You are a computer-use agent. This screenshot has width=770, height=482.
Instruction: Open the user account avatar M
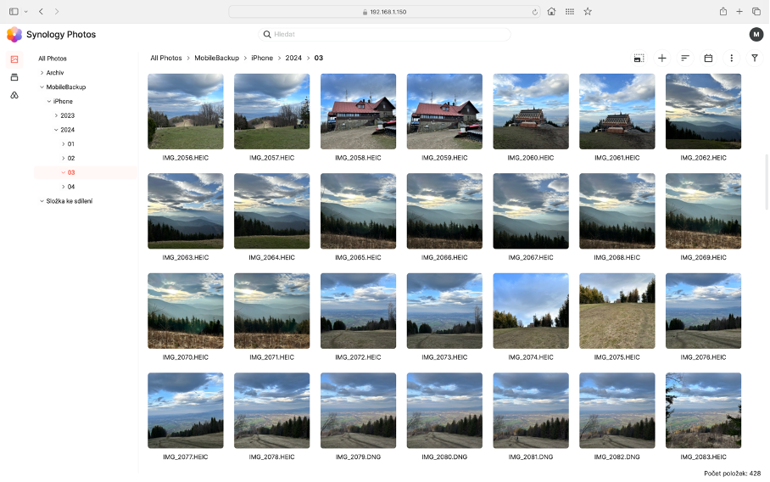[x=756, y=35]
